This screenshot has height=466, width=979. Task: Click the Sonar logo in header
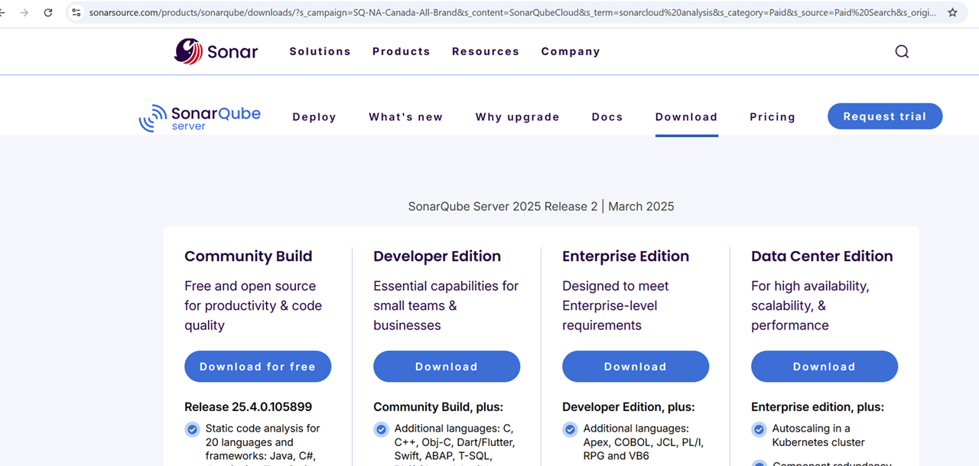point(216,51)
